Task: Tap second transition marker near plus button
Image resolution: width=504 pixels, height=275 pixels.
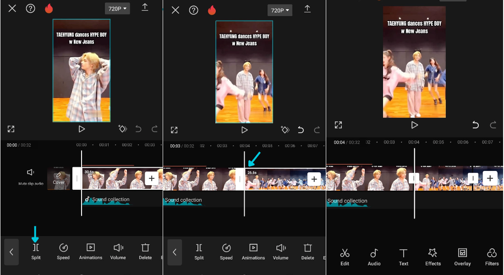Action: tap(473, 178)
